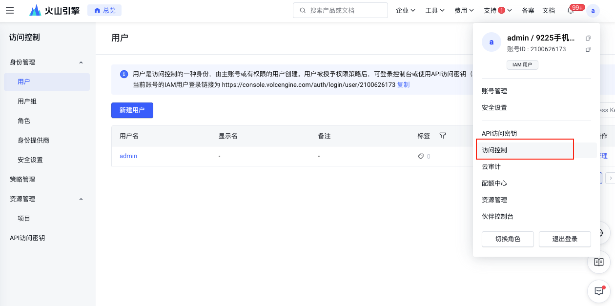615x306 pixels.
Task: Open the admin user link
Action: 128,156
